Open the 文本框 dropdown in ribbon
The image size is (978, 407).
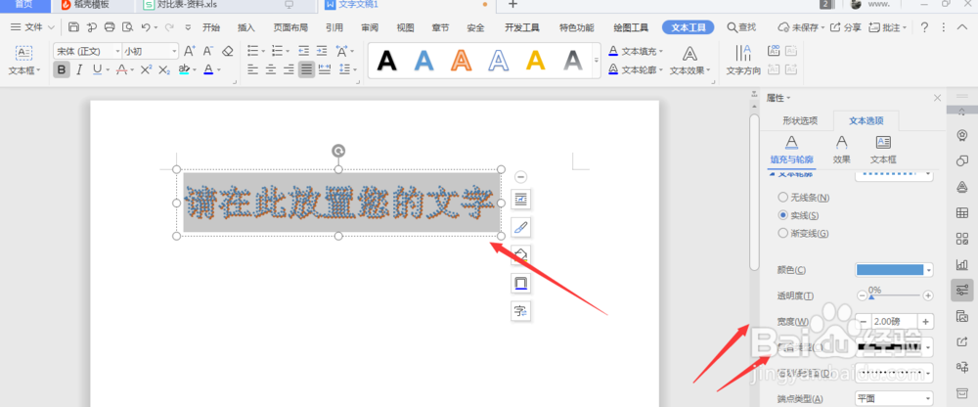(x=23, y=62)
